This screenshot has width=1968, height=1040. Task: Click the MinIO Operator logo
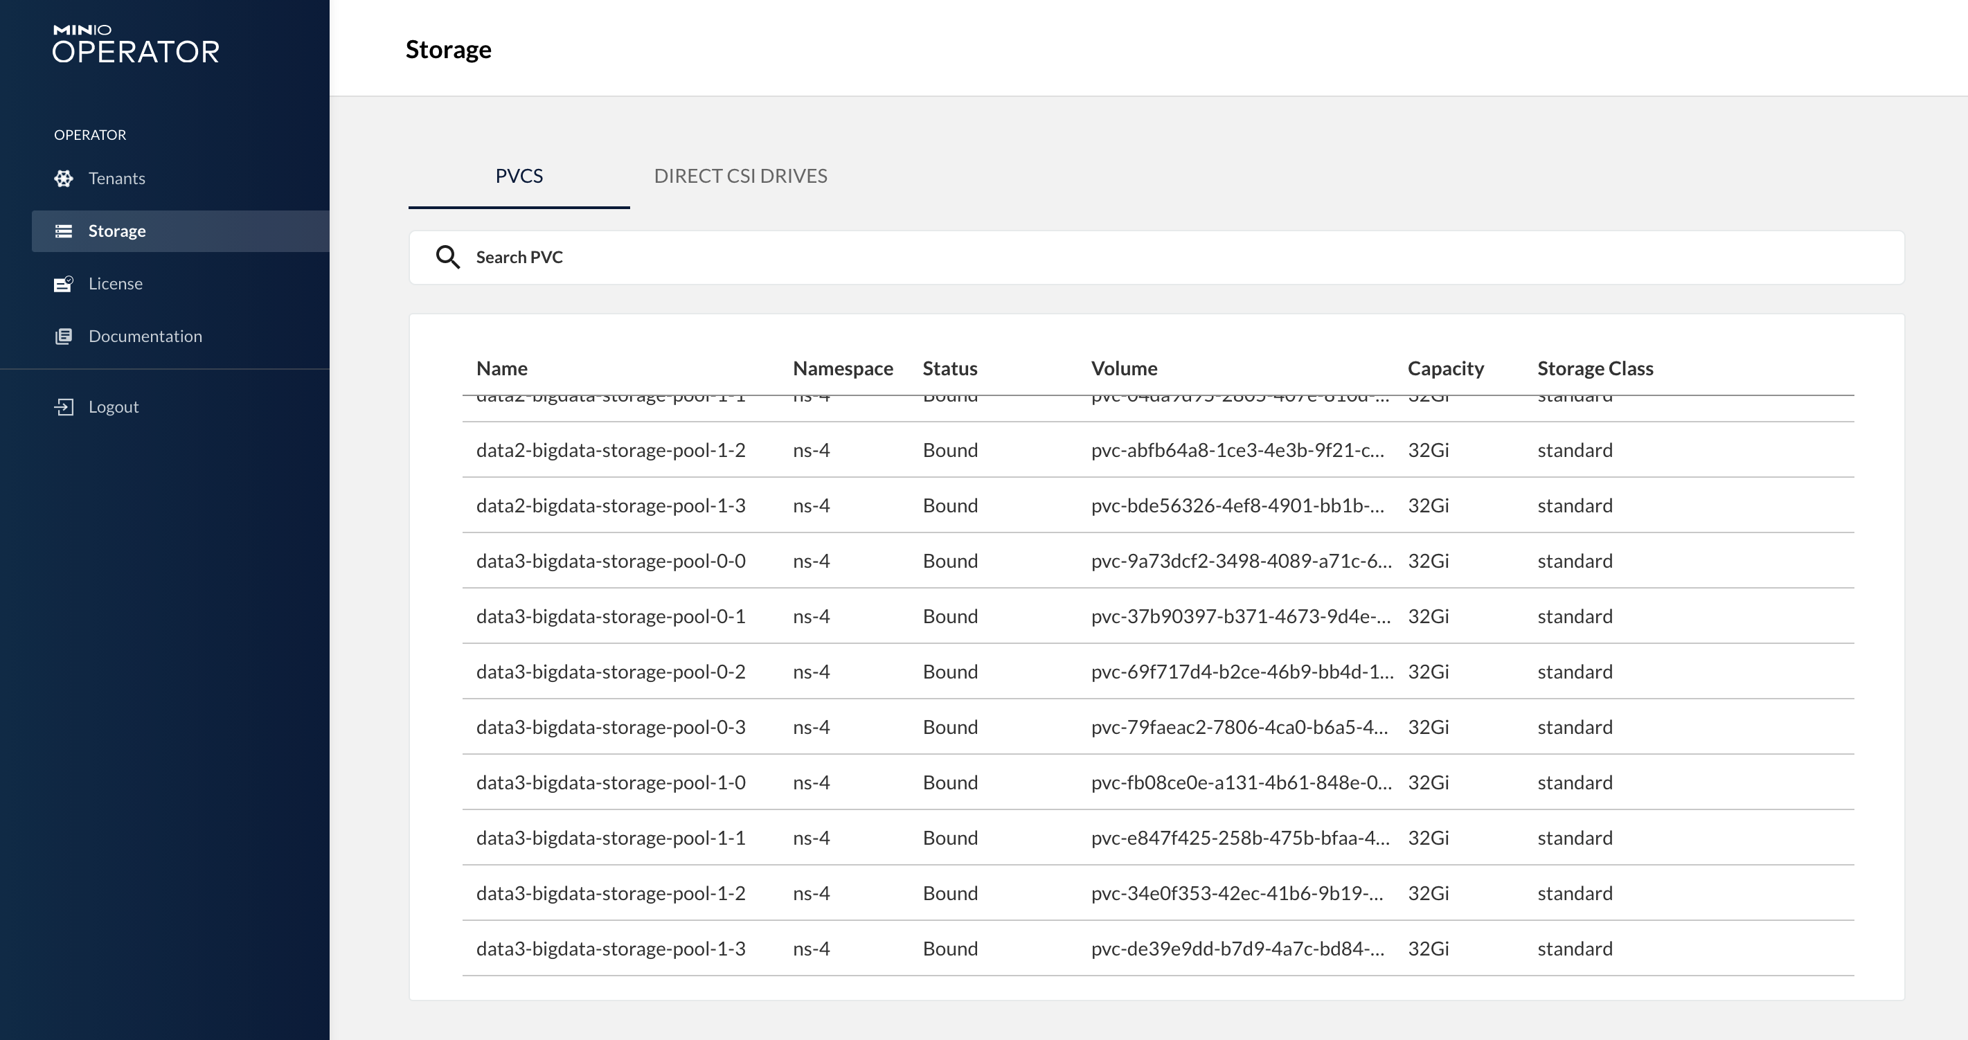pyautogui.click(x=136, y=44)
